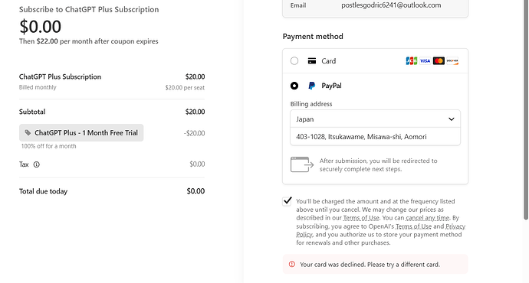Click the 'Billed monthly' text

pos(38,87)
